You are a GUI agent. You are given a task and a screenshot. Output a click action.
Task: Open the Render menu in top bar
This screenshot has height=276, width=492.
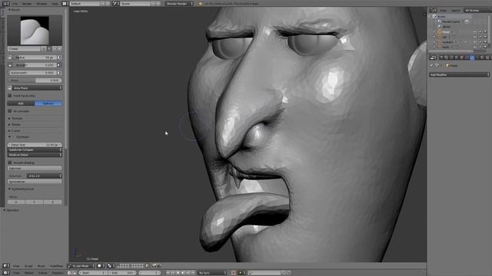pyautogui.click(x=27, y=4)
